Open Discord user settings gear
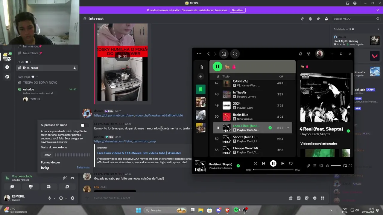383x215 pixels. click(x=72, y=198)
